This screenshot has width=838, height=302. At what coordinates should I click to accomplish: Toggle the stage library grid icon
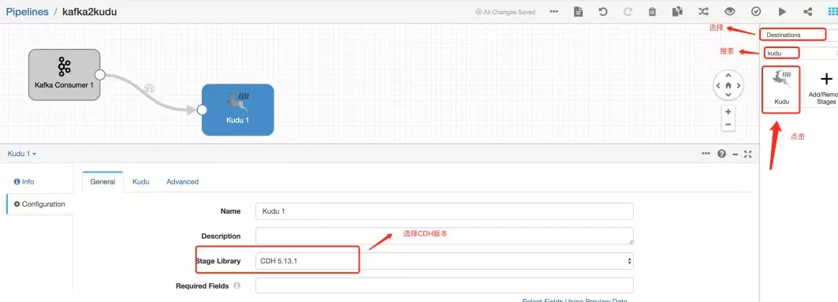[832, 11]
